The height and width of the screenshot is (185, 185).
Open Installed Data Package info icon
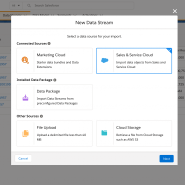54,80
